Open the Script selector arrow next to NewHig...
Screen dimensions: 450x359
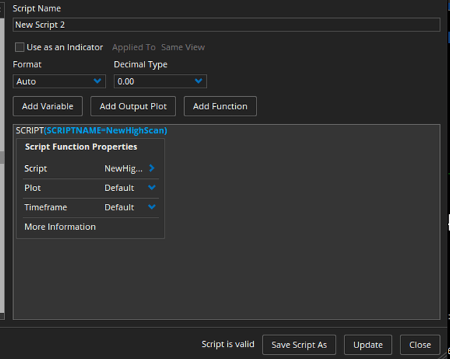coord(152,168)
